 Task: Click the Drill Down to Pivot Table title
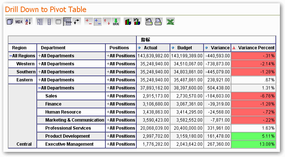46,9
